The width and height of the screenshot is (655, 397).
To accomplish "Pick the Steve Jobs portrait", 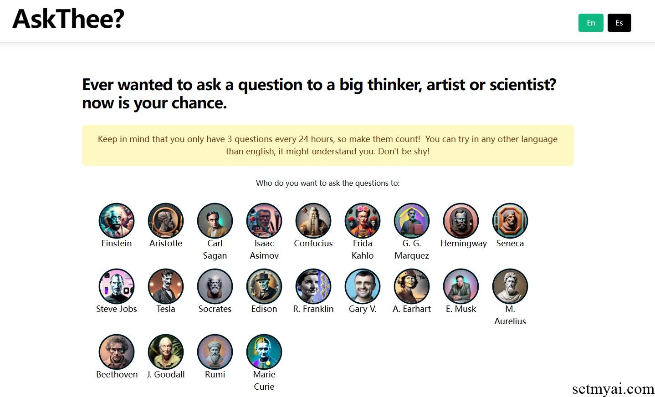I will pos(117,286).
